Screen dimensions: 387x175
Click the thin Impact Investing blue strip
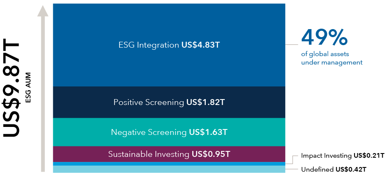[169, 164]
